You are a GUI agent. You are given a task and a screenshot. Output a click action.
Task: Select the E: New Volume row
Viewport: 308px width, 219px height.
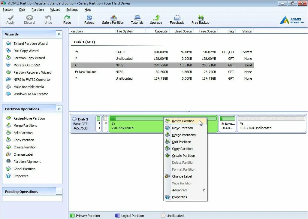click(x=162, y=72)
